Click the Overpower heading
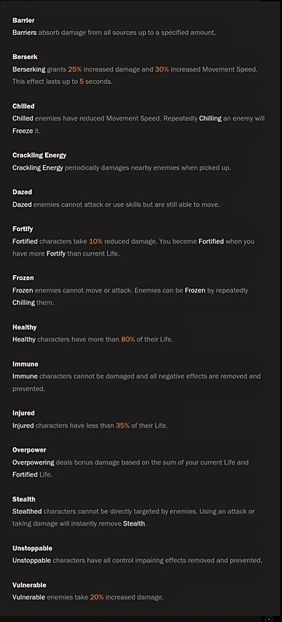 [x=30, y=450]
